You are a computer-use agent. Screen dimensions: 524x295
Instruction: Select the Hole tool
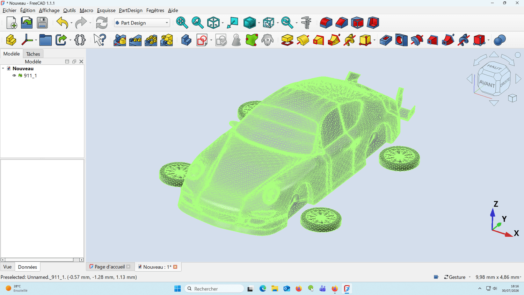point(401,40)
